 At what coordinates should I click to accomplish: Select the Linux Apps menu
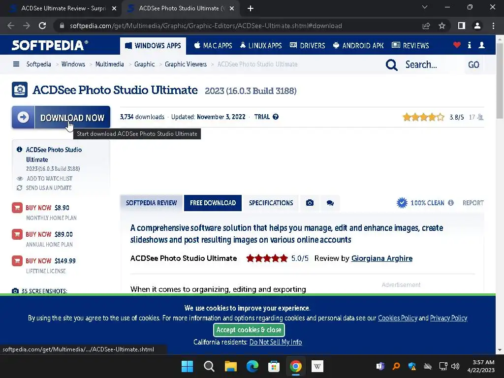261,46
